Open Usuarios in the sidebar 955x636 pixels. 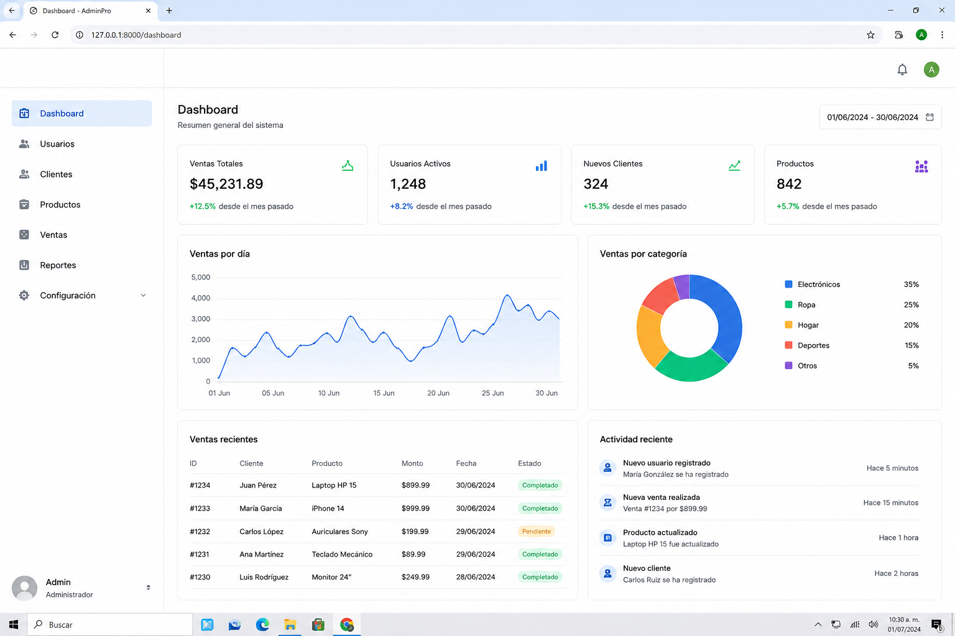pyautogui.click(x=81, y=144)
